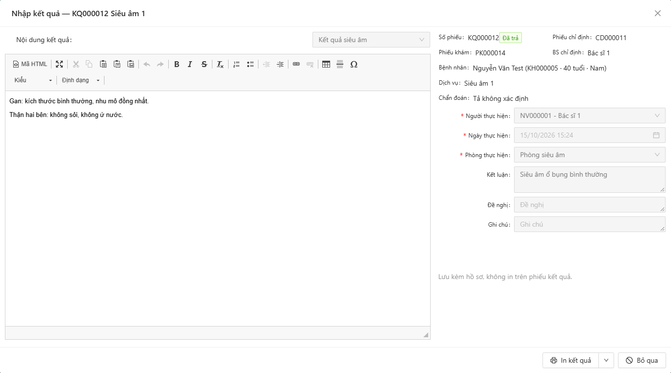Insert a bulleted list

pyautogui.click(x=250, y=64)
